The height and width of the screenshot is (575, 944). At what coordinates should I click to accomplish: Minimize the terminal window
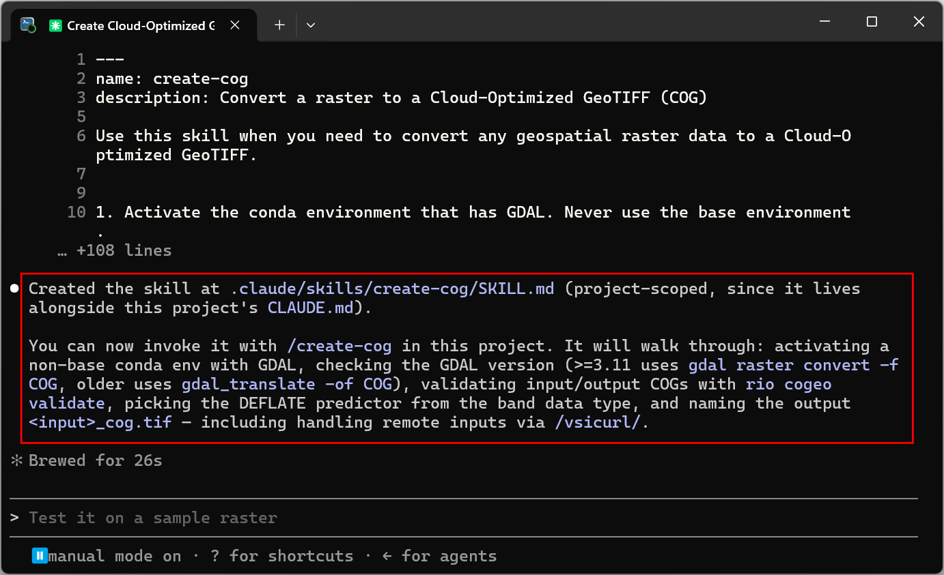824,22
